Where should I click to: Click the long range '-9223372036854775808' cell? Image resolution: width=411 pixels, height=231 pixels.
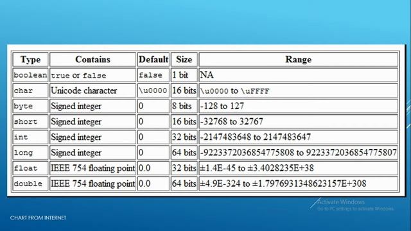[x=298, y=153]
